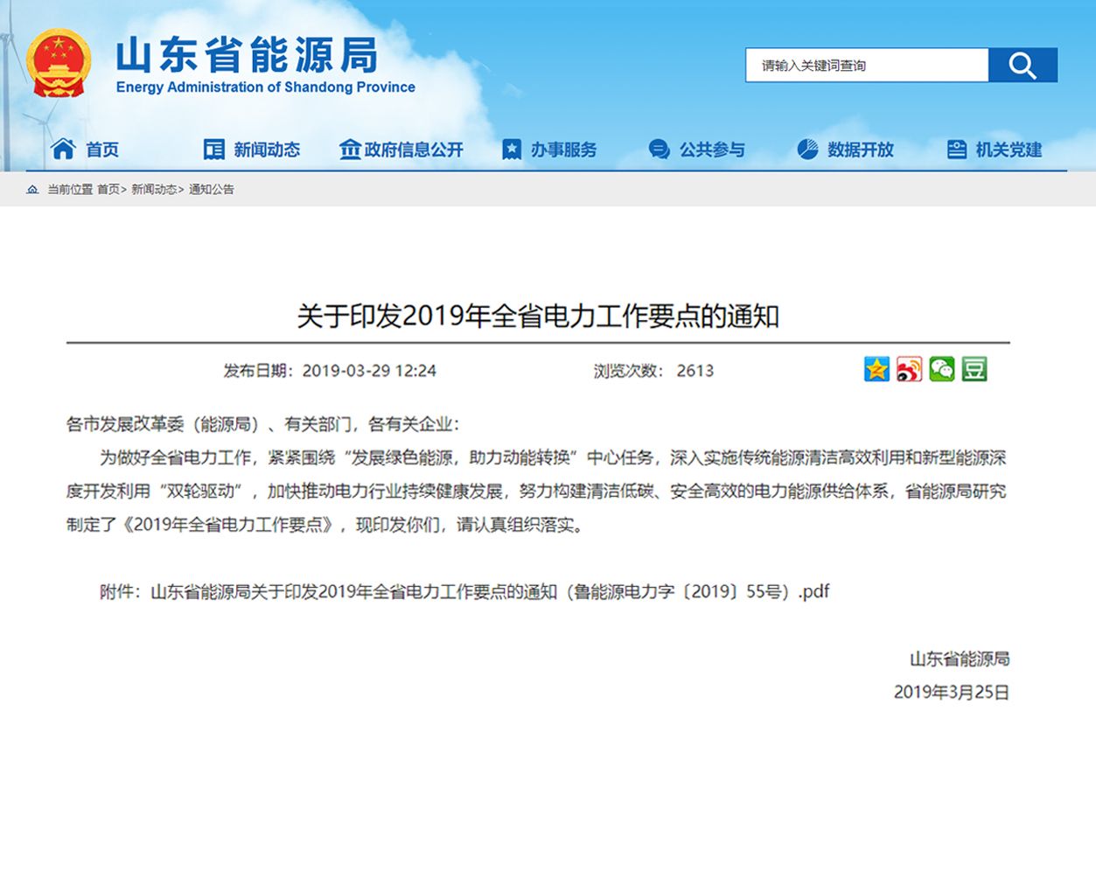Share the page to WeChat

(x=941, y=370)
